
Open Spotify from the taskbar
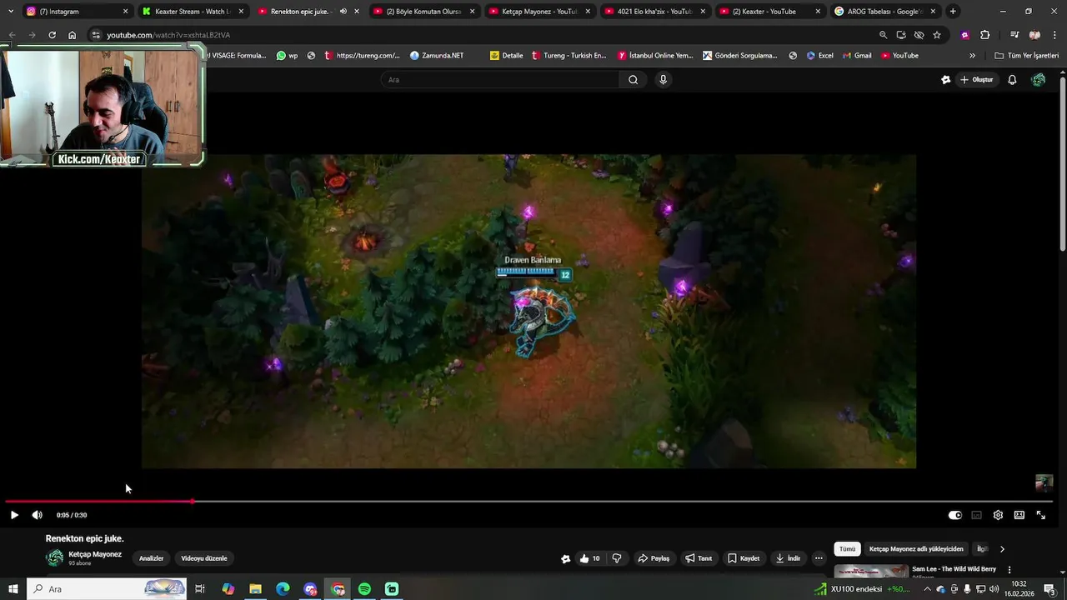(x=364, y=589)
